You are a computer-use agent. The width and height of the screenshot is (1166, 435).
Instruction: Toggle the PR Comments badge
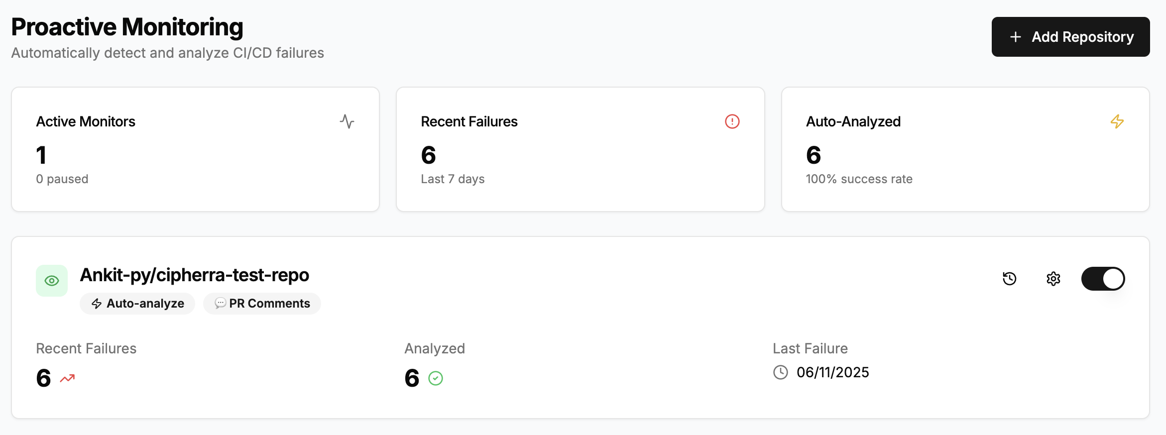coord(262,303)
